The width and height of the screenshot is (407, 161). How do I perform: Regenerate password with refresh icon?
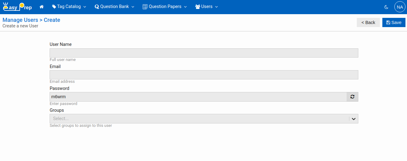pos(352,97)
